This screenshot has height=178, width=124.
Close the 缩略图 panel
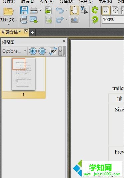(64, 41)
